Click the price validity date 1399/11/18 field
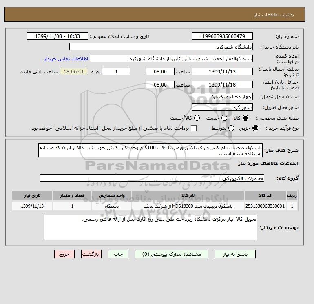The width and height of the screenshot is (314, 304). (x=222, y=84)
